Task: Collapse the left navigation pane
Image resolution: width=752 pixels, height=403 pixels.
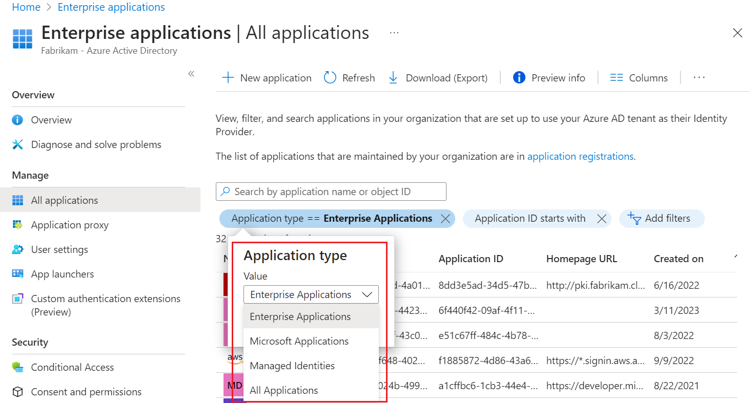Action: click(x=191, y=74)
